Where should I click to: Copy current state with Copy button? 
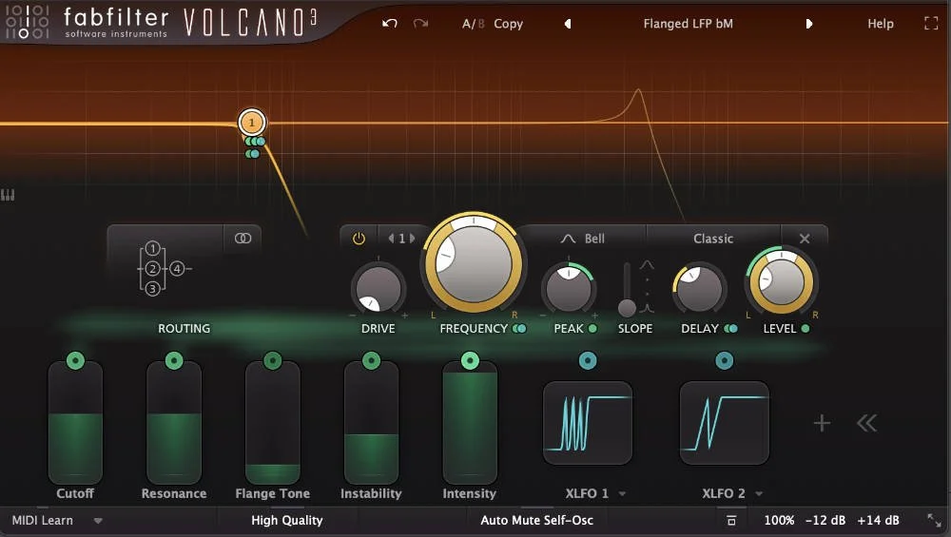click(x=508, y=24)
